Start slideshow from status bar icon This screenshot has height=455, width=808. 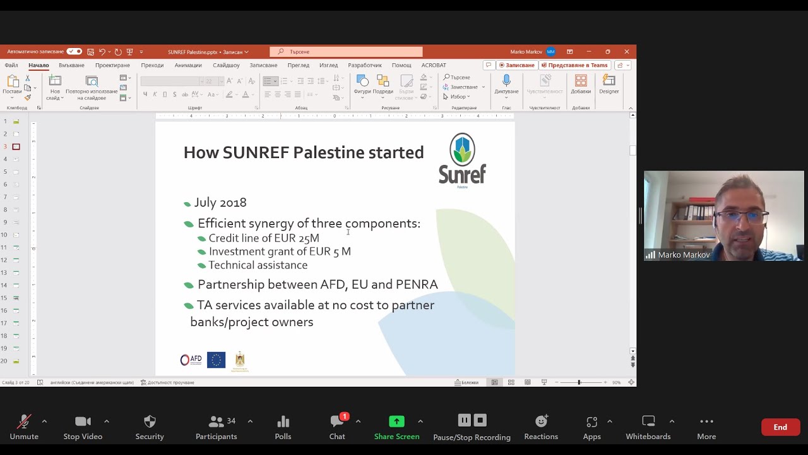pyautogui.click(x=544, y=382)
